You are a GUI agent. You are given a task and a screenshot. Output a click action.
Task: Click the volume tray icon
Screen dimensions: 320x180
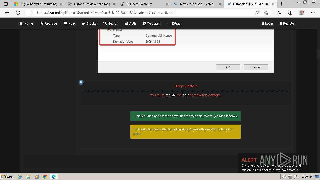284,177
